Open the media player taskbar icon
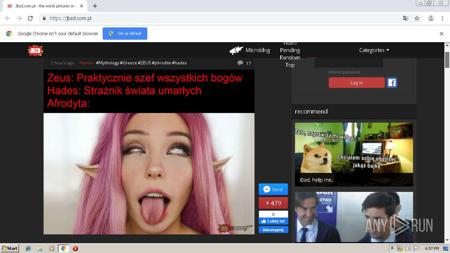Image resolution: width=450 pixels, height=253 pixels. point(51,248)
